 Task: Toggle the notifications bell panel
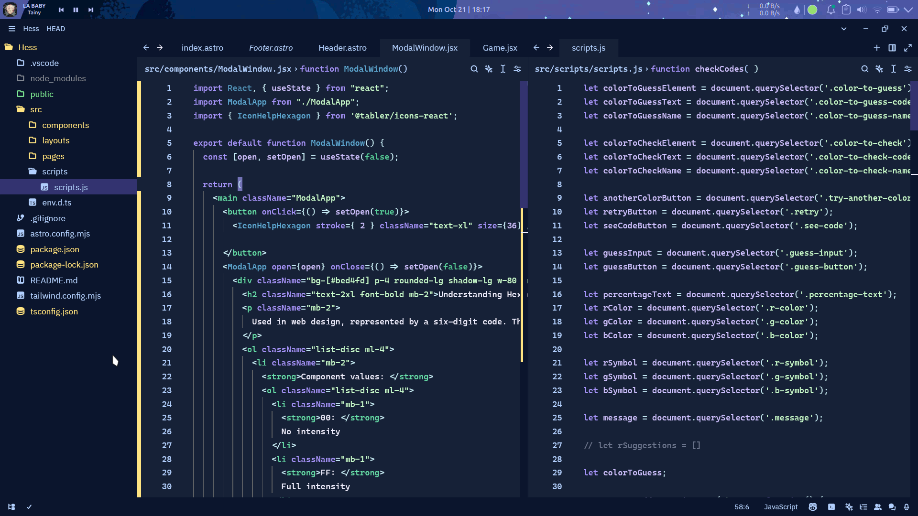[x=907, y=507]
